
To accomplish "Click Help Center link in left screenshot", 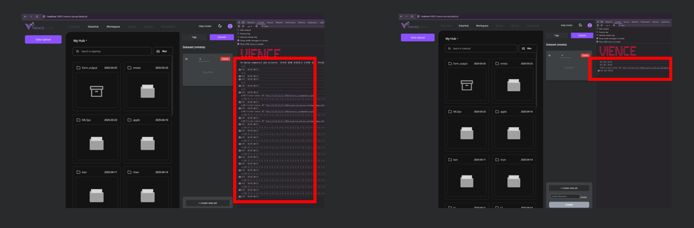I will [205, 26].
